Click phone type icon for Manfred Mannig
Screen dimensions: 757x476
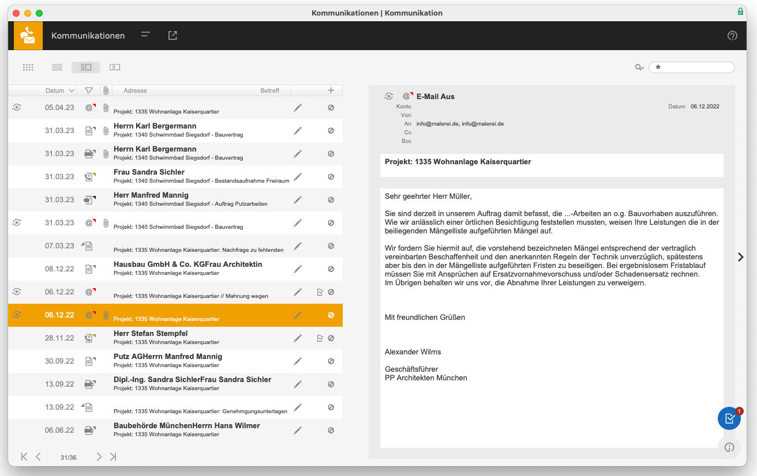[89, 200]
